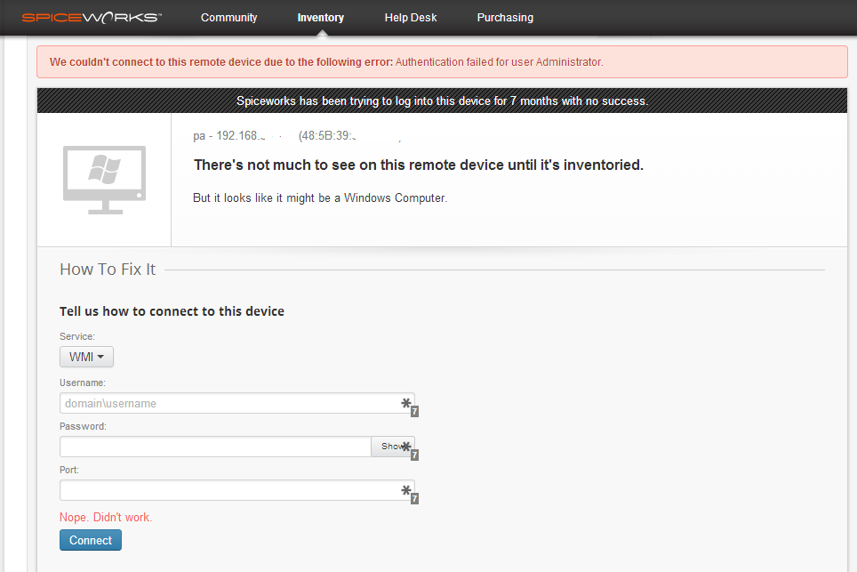Screen dimensions: 857x572
Task: Open the WMI service dropdown
Action: (x=85, y=356)
